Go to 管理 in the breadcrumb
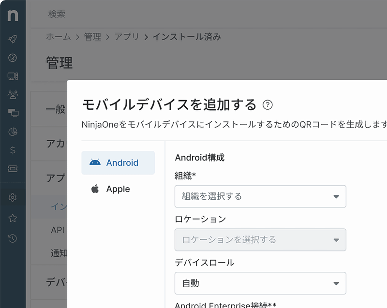Image resolution: width=387 pixels, height=308 pixels. pyautogui.click(x=92, y=37)
